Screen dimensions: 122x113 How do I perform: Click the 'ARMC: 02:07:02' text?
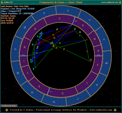(7, 23)
